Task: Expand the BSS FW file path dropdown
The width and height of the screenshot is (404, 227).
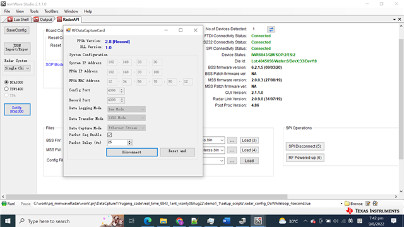Action: (222, 140)
